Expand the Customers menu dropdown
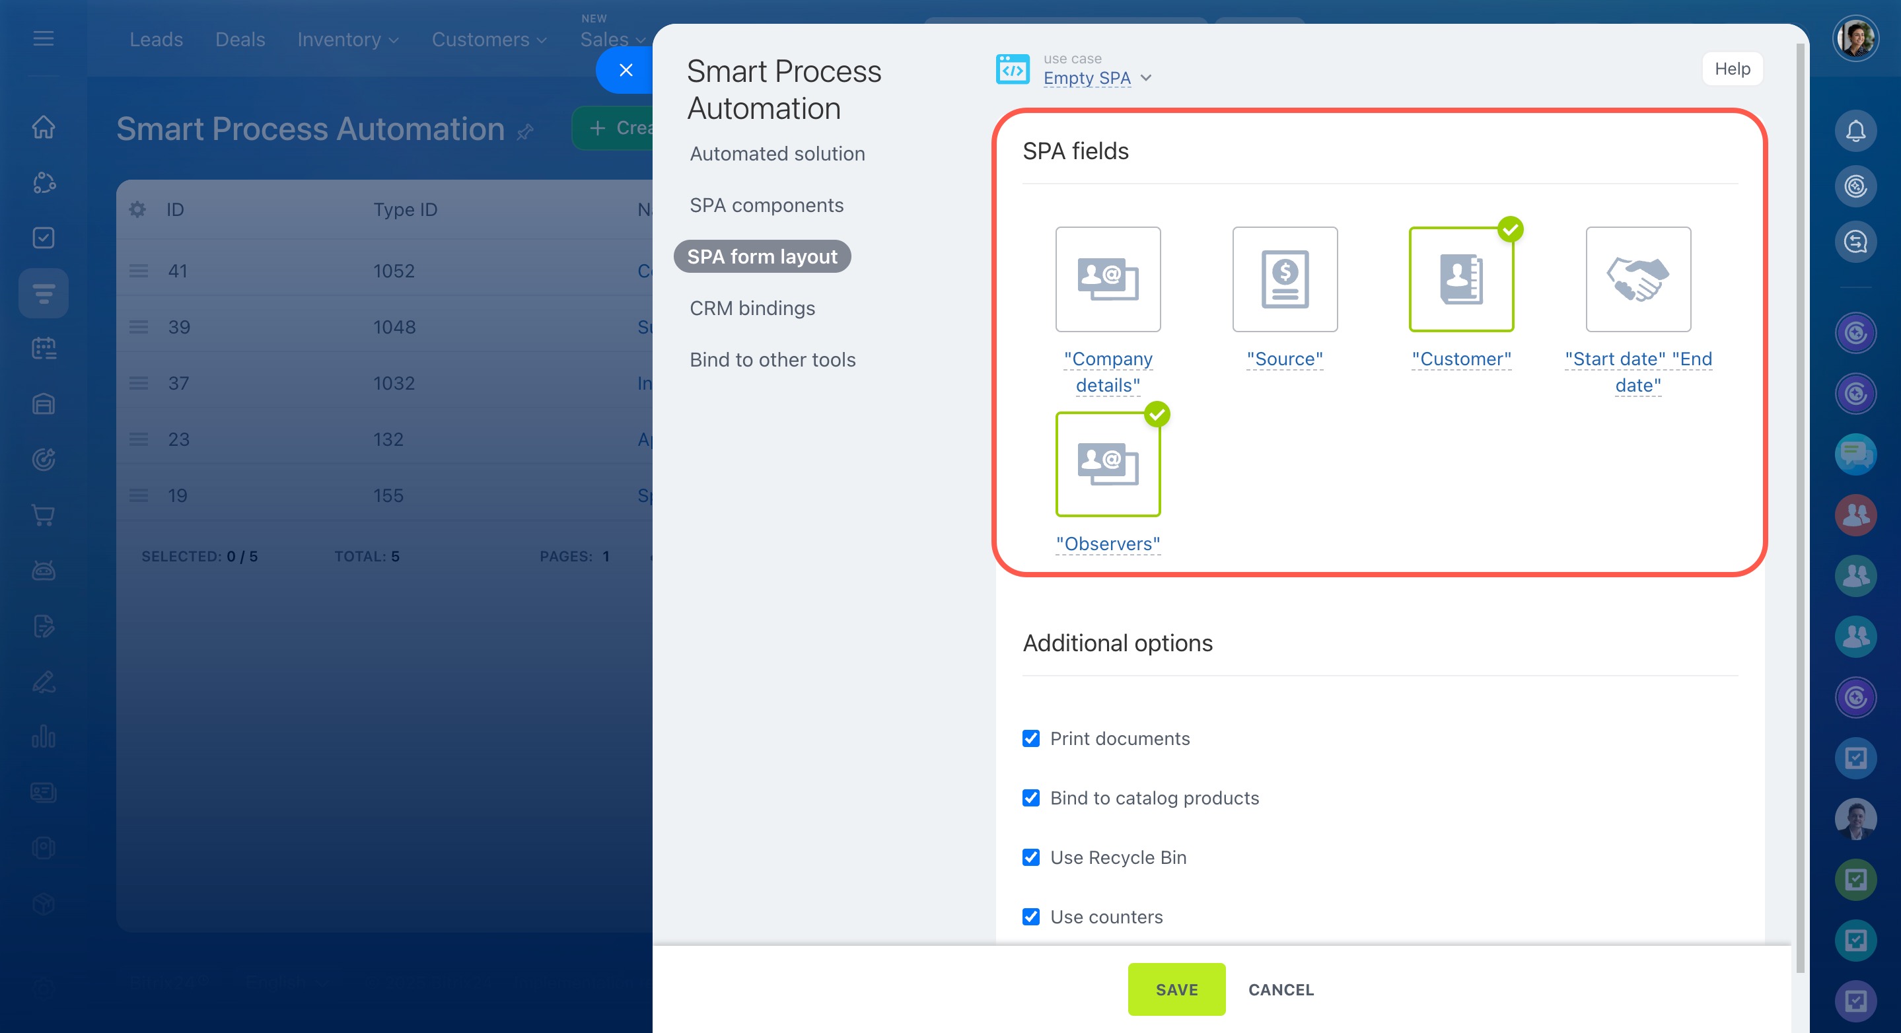1901x1033 pixels. [x=489, y=39]
